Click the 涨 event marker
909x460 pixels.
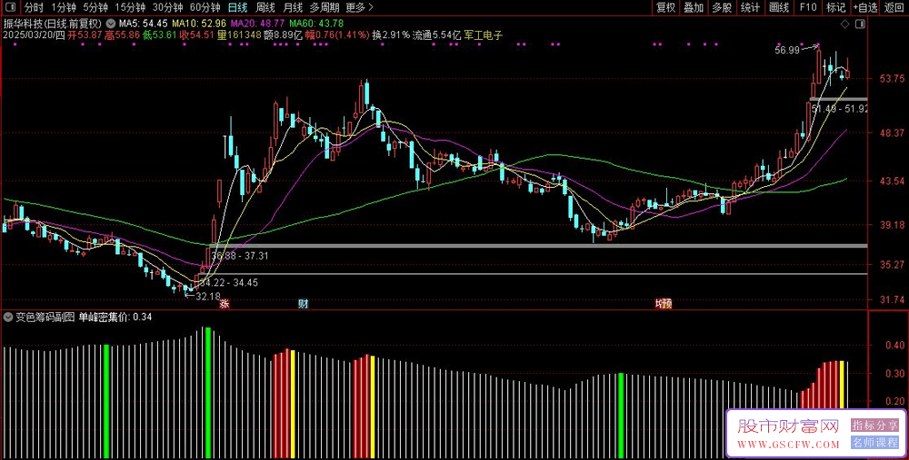point(224,304)
